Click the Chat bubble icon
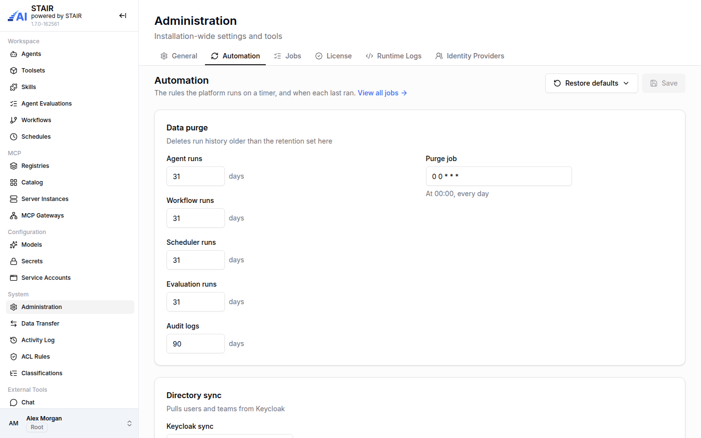Screen dimensions: 701x438 (14, 402)
